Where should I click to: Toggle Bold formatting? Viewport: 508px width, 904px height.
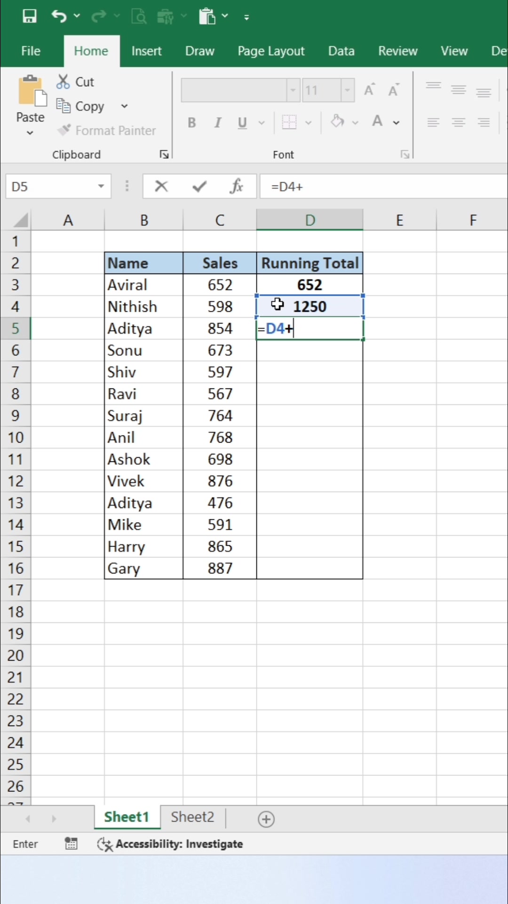(x=192, y=123)
